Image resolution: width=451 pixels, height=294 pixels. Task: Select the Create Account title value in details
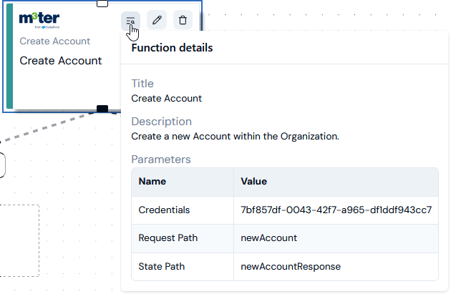[x=167, y=98]
